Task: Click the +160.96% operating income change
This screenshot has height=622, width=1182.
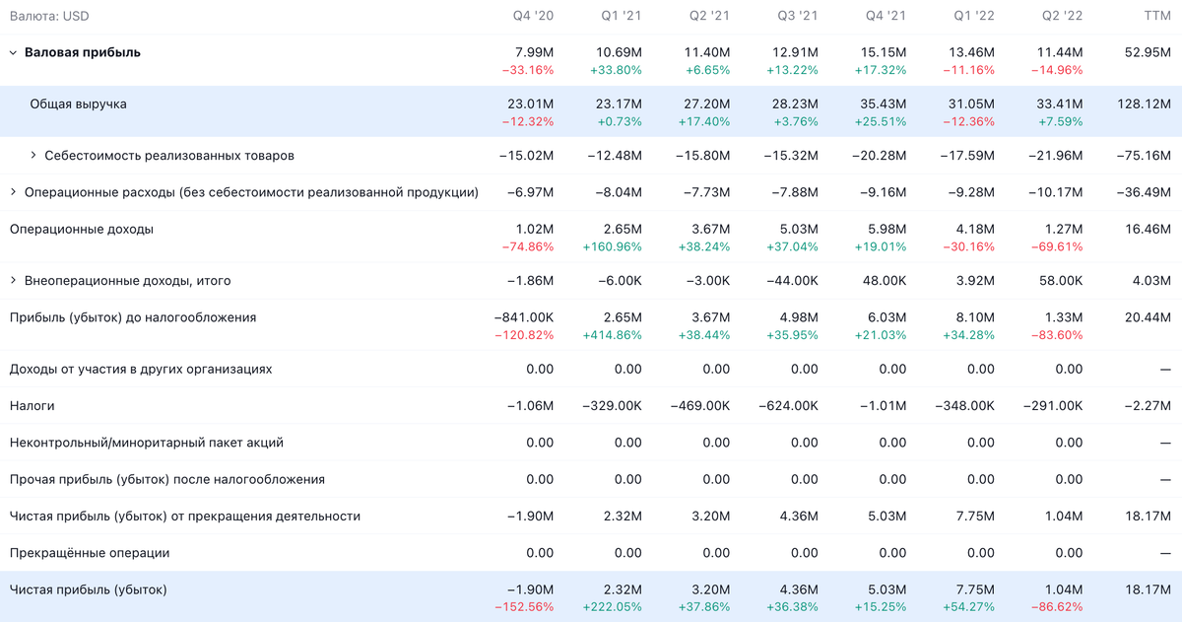Action: (612, 246)
